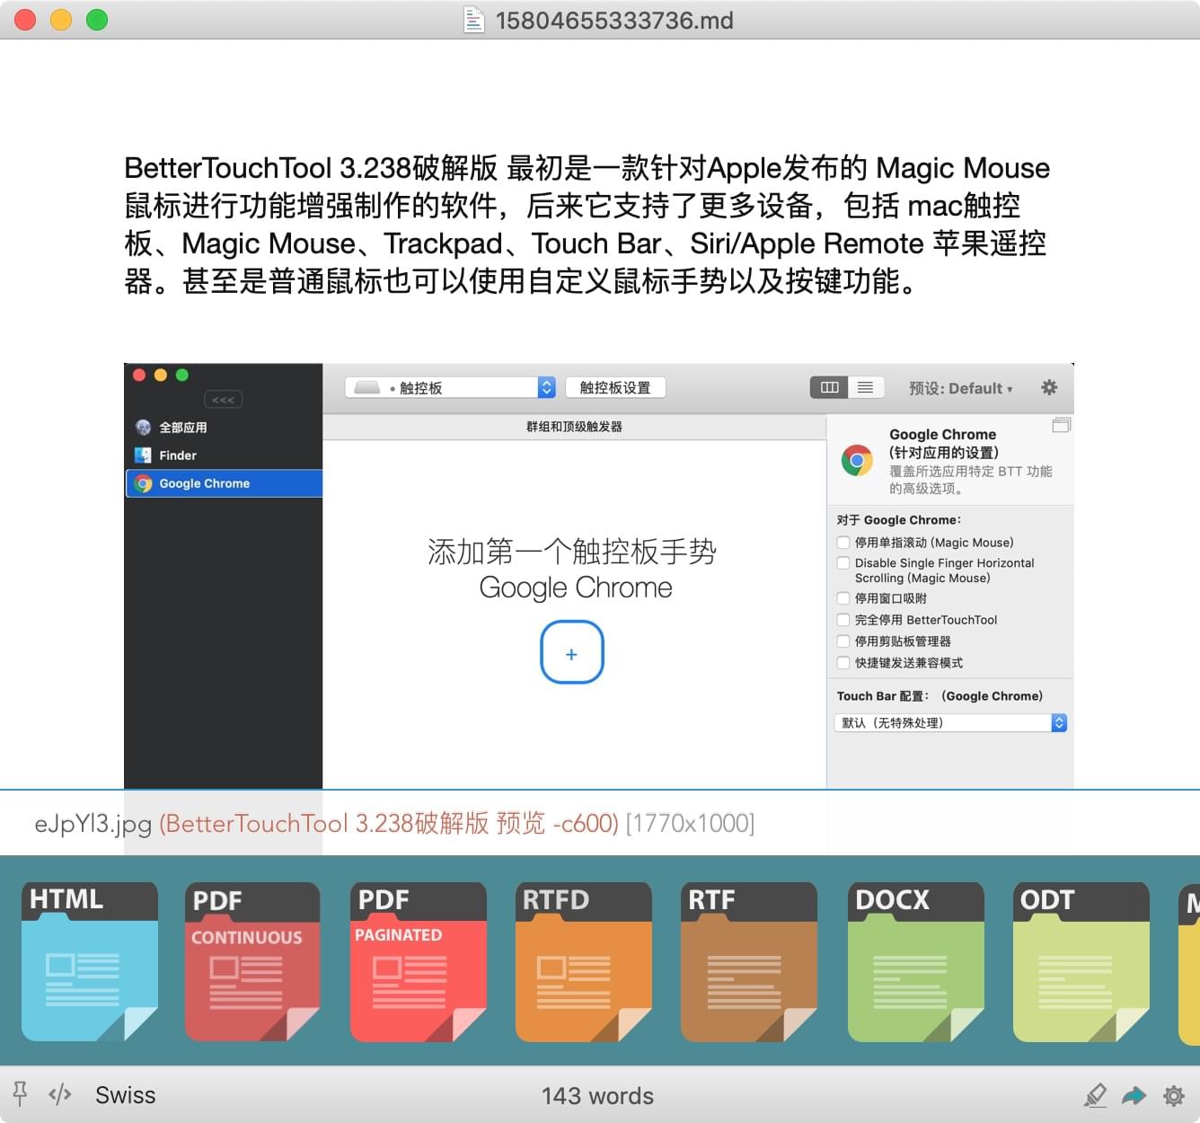Click the 对于 Google Chrome: label

coord(899,520)
